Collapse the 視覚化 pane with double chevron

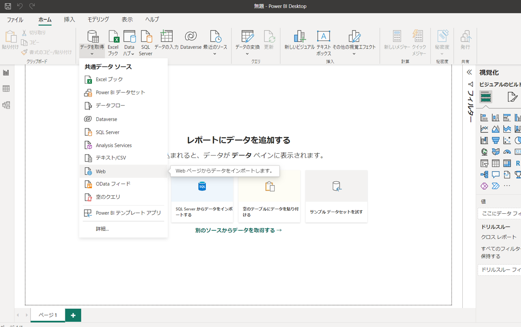coord(469,72)
